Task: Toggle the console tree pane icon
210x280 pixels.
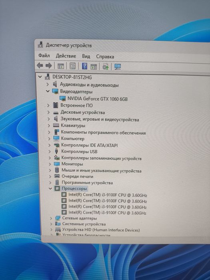Action: tap(61, 66)
